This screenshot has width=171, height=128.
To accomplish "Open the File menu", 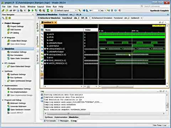I will click(4, 7).
